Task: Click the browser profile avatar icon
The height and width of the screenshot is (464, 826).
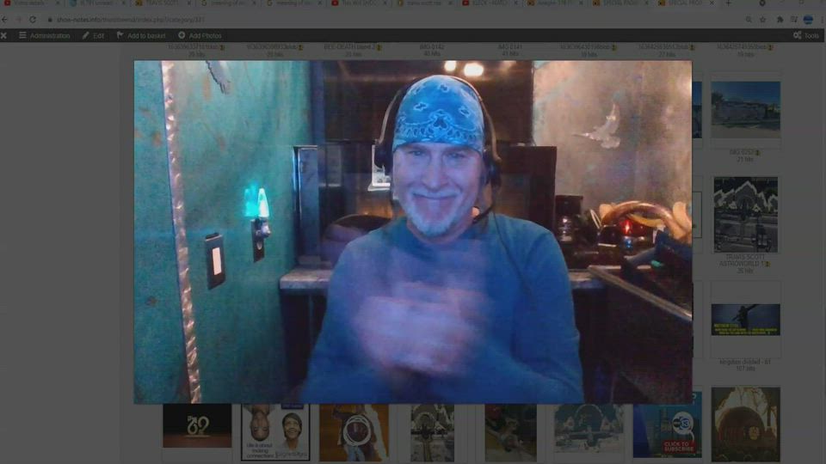Action: (x=808, y=19)
